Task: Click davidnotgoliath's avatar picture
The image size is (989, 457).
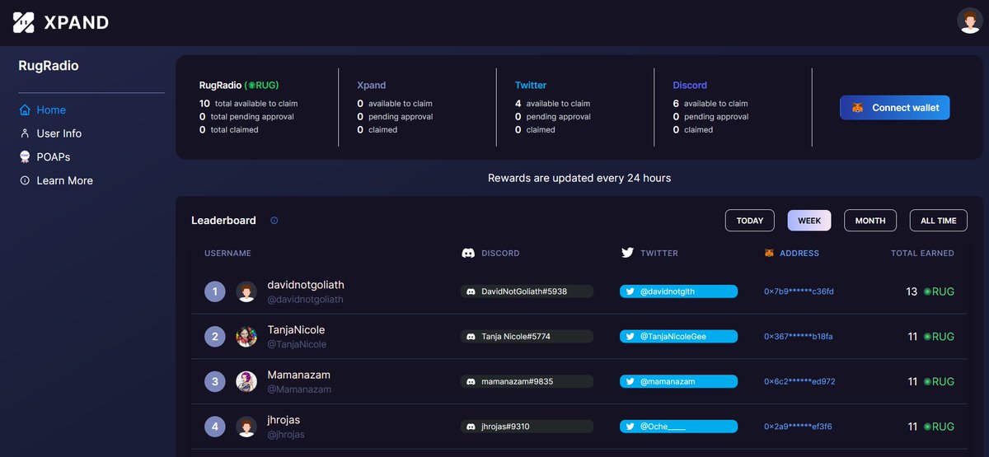Action: (x=246, y=291)
